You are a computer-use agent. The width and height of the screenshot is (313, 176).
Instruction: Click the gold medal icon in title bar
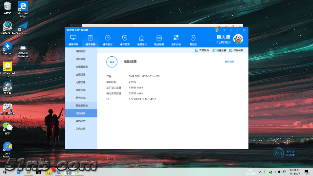coord(217,30)
